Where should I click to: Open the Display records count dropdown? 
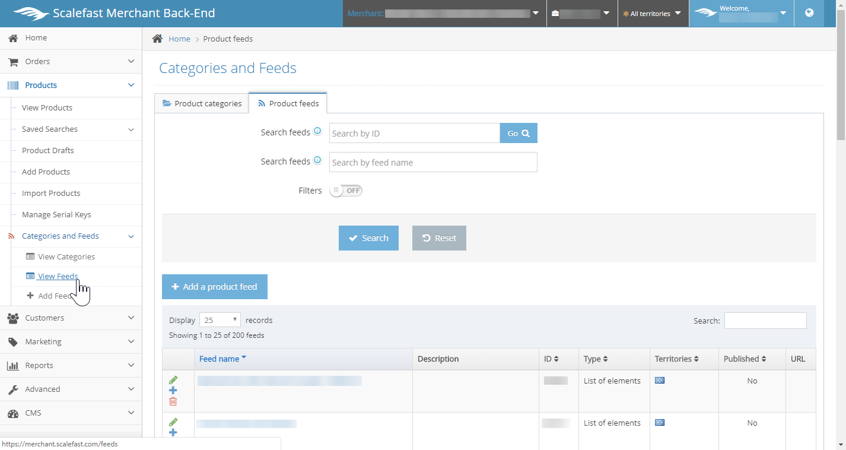[x=220, y=320]
